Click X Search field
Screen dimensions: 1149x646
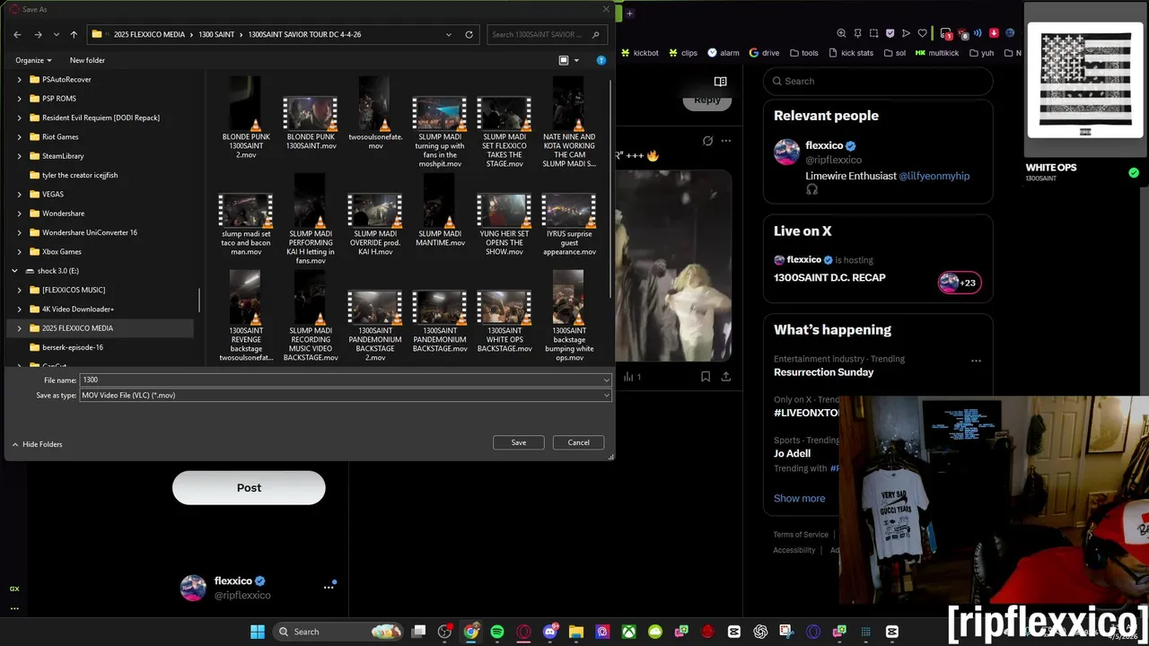(x=878, y=81)
